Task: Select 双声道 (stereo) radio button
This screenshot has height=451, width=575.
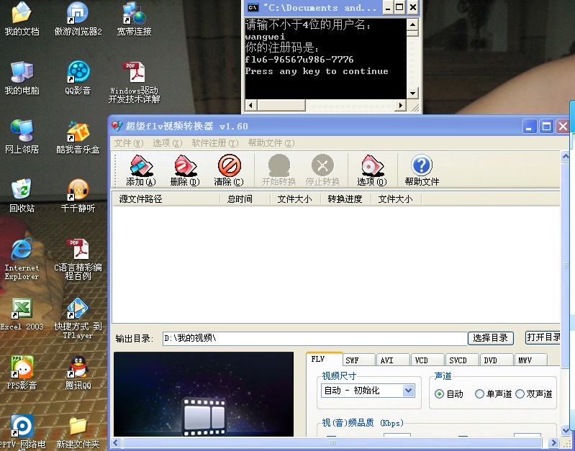Action: [x=520, y=394]
